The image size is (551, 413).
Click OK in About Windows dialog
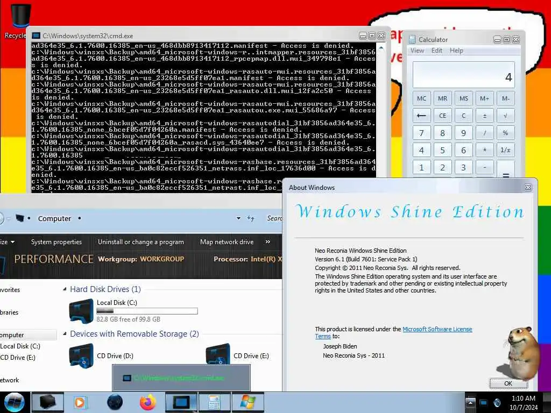508,383
